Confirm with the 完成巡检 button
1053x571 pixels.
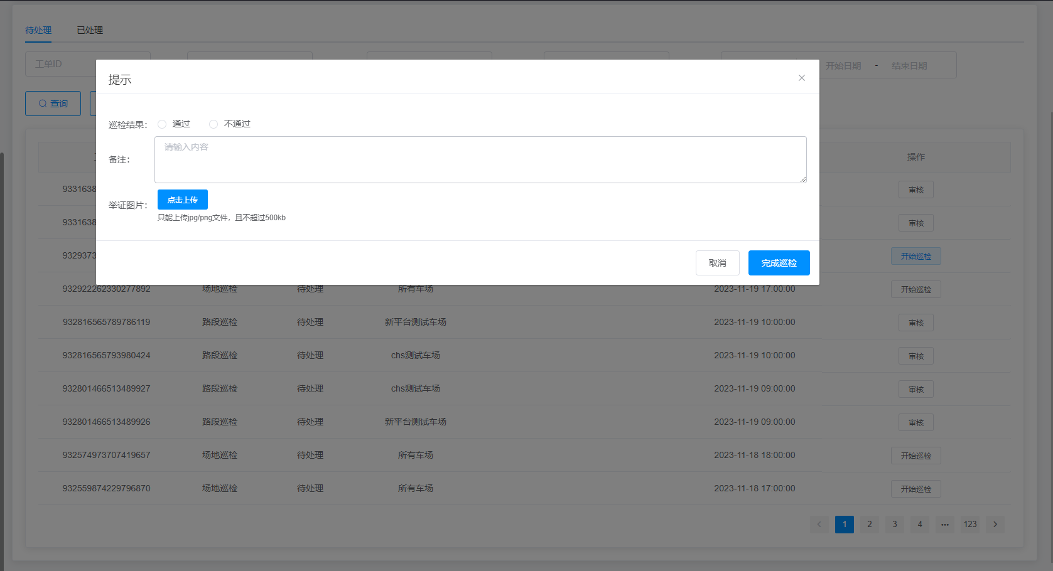(x=779, y=263)
